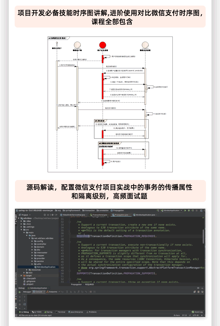220x326 pixels.
Task: Click the green Run button in toolbar
Action: coord(185,210)
